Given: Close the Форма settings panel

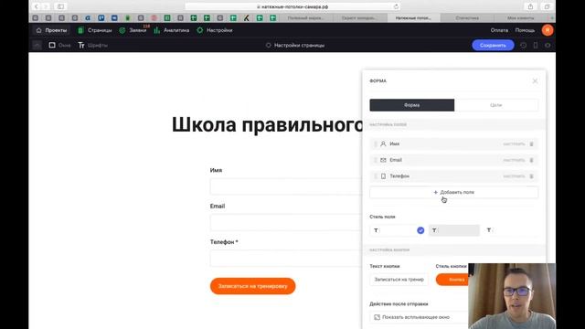Looking at the screenshot, I should [x=535, y=81].
